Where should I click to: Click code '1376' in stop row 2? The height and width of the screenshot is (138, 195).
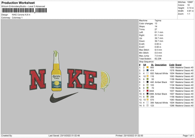(172, 71)
